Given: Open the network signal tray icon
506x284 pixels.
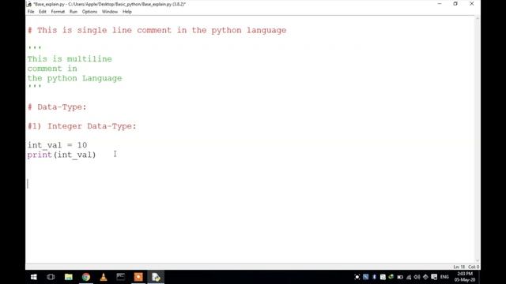Looking at the screenshot, I should coord(409,277).
